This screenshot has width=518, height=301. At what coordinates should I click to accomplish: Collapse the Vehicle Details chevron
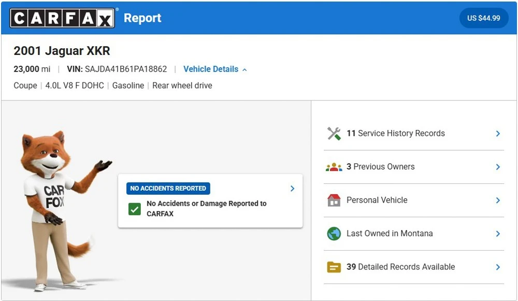tap(245, 70)
